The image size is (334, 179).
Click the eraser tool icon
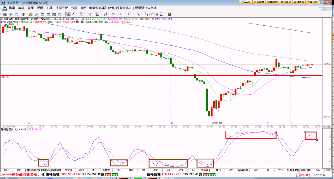(151, 14)
